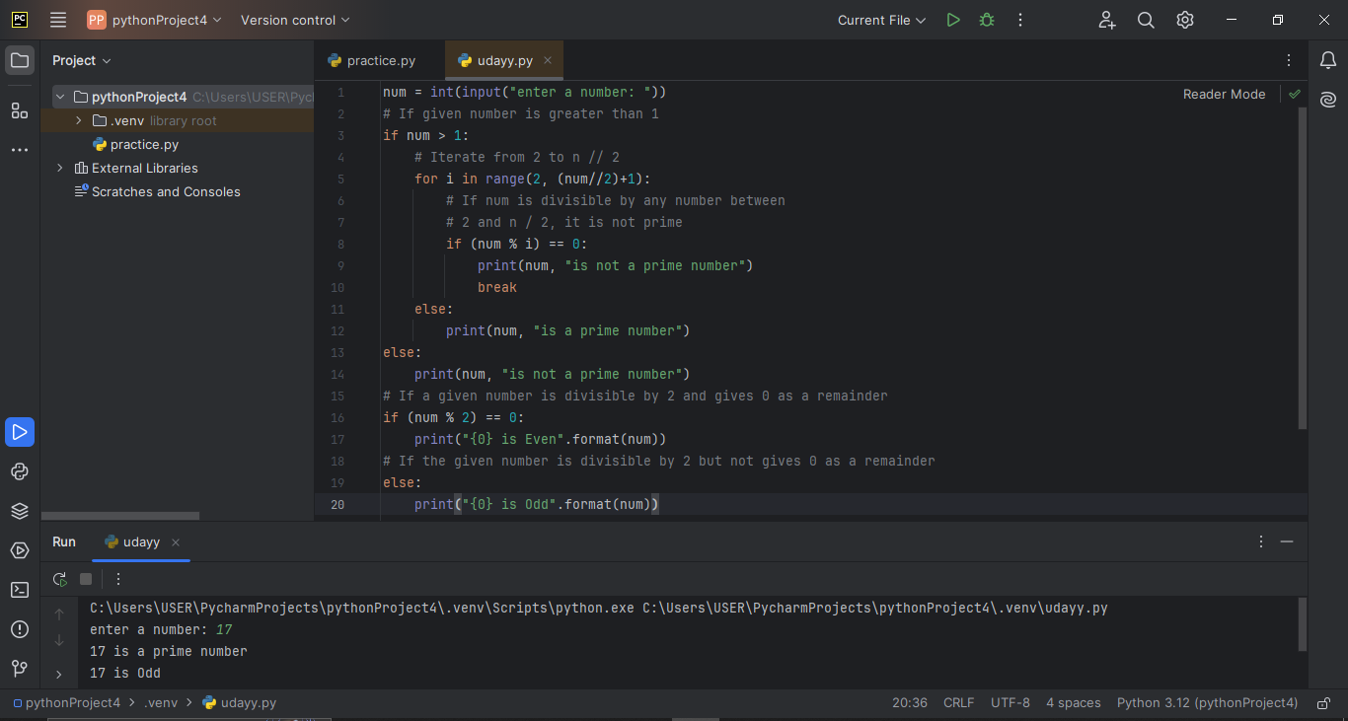Viewport: 1348px width, 721px height.
Task: Hide the Run tool window
Action: [1287, 541]
